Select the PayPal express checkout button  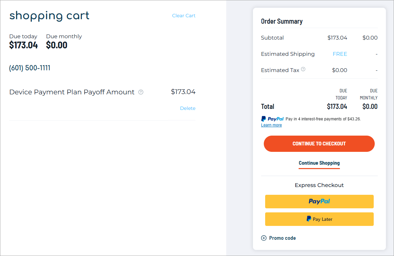coord(319,201)
